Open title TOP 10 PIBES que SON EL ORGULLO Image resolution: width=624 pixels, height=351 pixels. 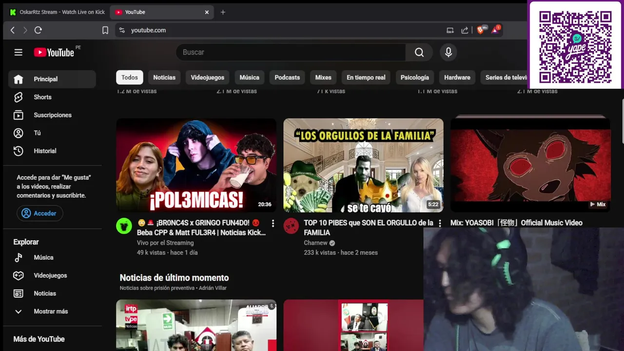[x=369, y=228]
